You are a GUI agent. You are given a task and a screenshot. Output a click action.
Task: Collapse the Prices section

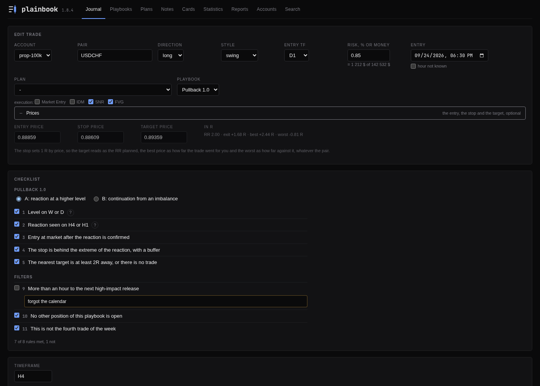[x=270, y=113]
